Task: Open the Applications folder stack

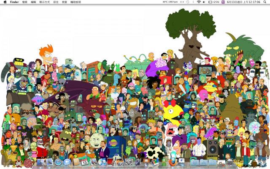Action: tap(204, 162)
